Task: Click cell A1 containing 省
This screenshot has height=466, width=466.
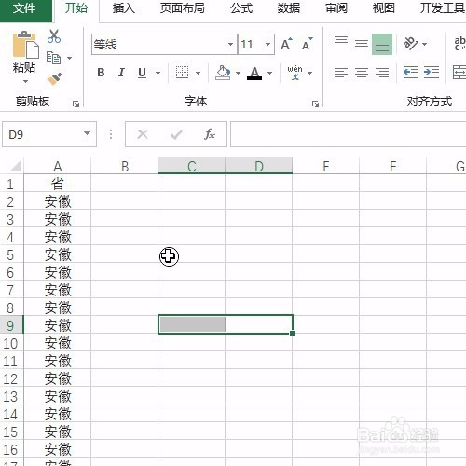Action: click(x=58, y=184)
